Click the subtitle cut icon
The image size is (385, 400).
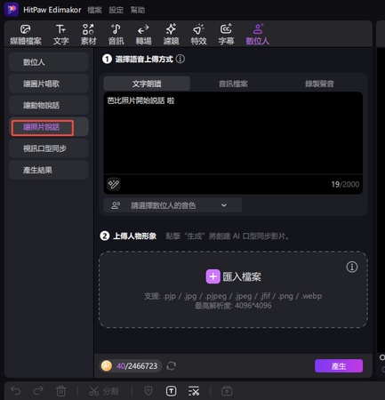pos(194,391)
